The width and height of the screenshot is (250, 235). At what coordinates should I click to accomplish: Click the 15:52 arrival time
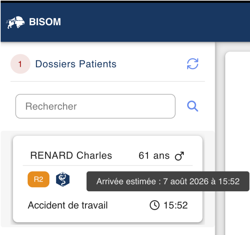click(176, 205)
